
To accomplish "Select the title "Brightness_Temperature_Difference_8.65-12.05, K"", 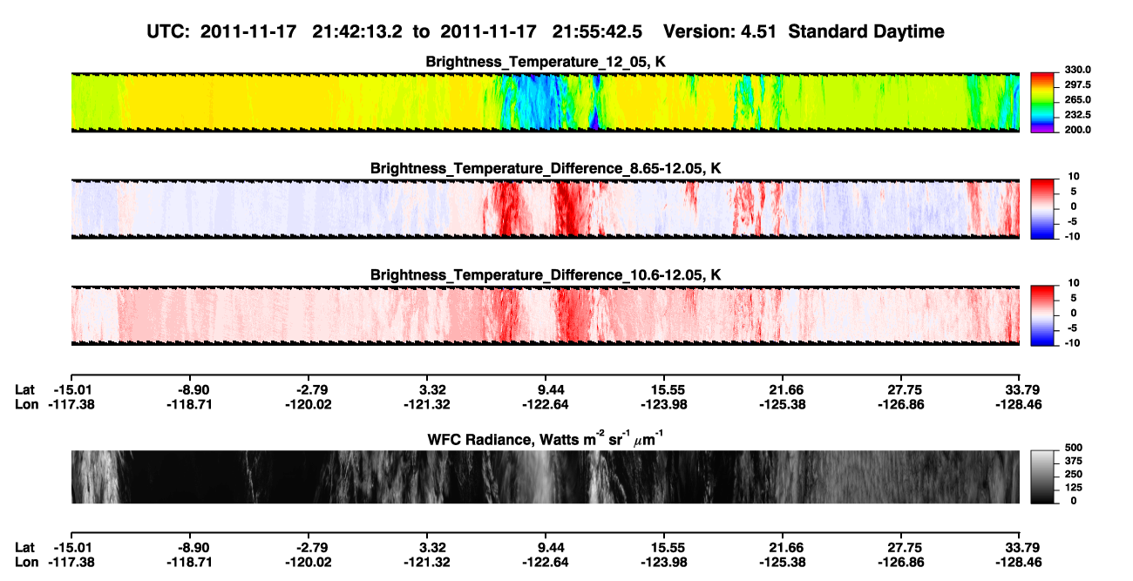I will point(546,168).
